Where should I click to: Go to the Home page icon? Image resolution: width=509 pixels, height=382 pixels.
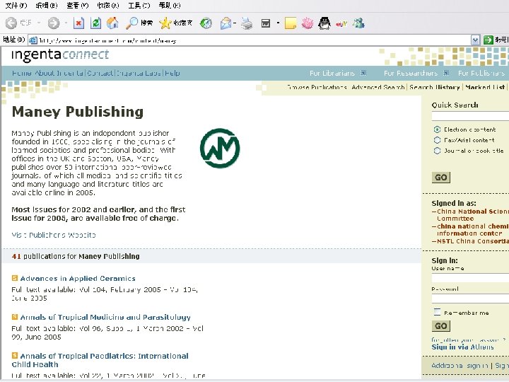(x=112, y=23)
